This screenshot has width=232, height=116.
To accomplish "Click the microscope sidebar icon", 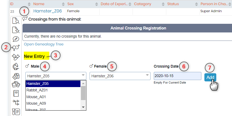I will coord(16,67).
